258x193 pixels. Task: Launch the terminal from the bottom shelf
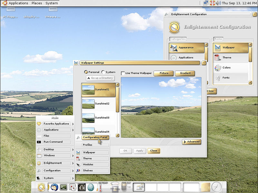tap(63, 187)
